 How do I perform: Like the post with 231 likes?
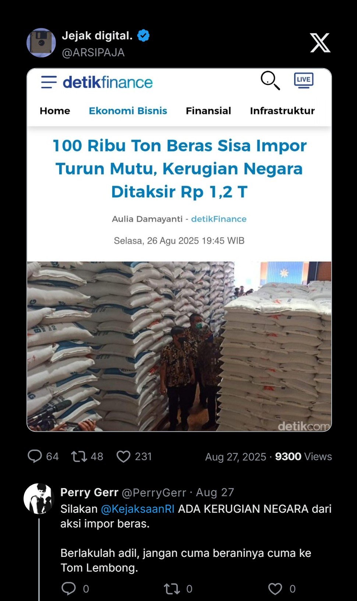123,456
